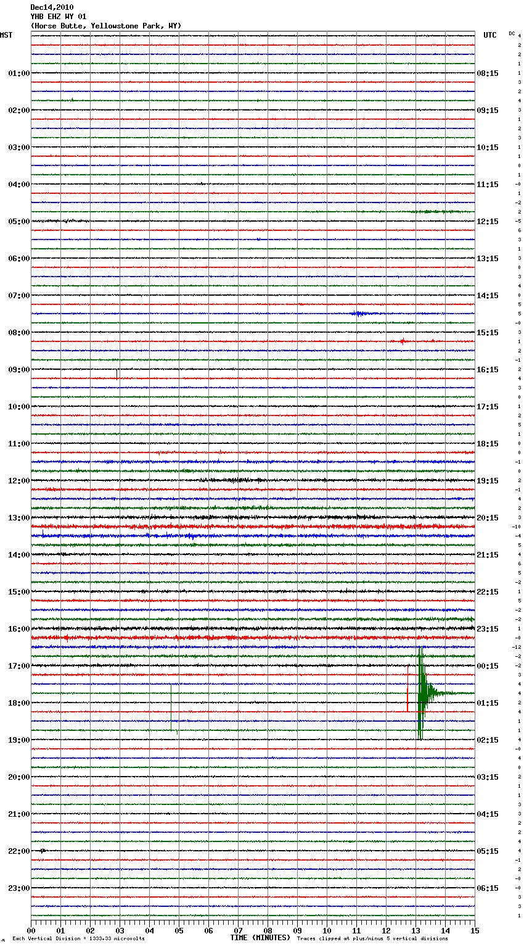Click the 14:15 UTC time label

(x=488, y=296)
